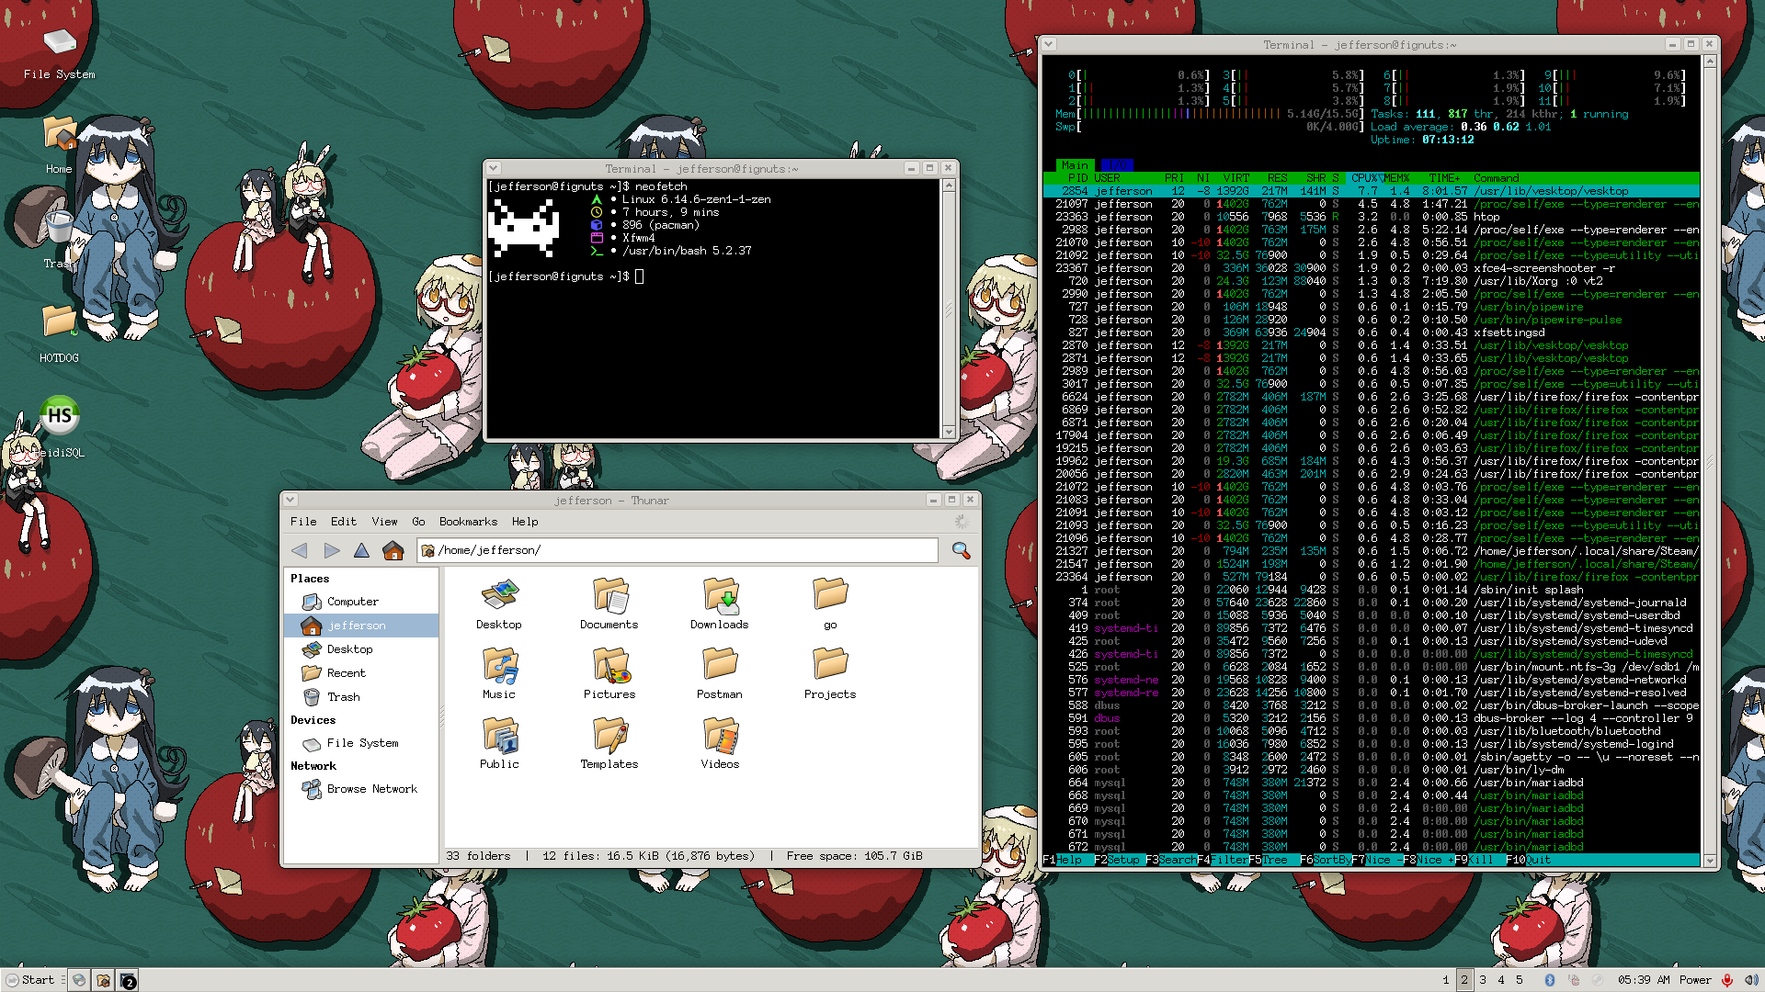Click the Start button on taskbar

[30, 980]
